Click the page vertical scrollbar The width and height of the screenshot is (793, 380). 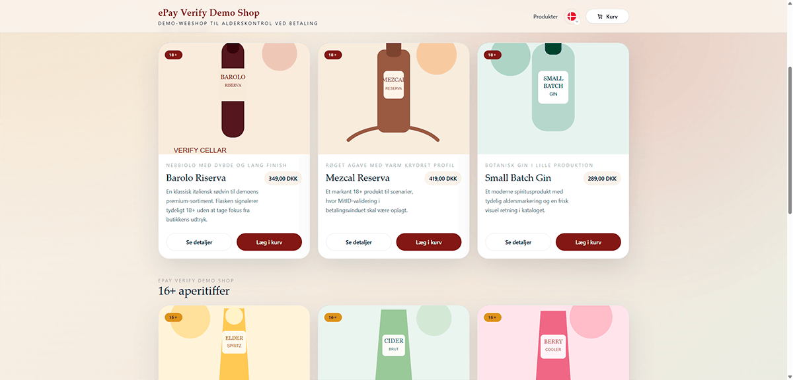[x=789, y=139]
